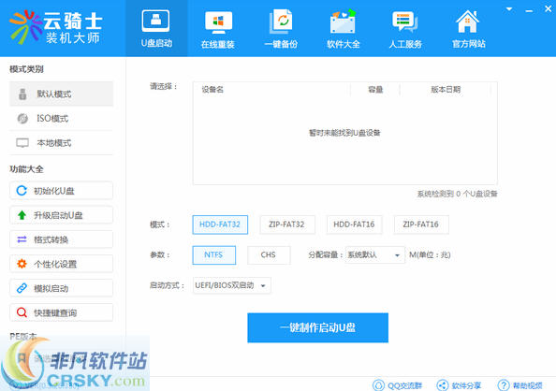This screenshot has width=556, height=391.
Task: Open 人工服务 tab
Action: [x=405, y=28]
